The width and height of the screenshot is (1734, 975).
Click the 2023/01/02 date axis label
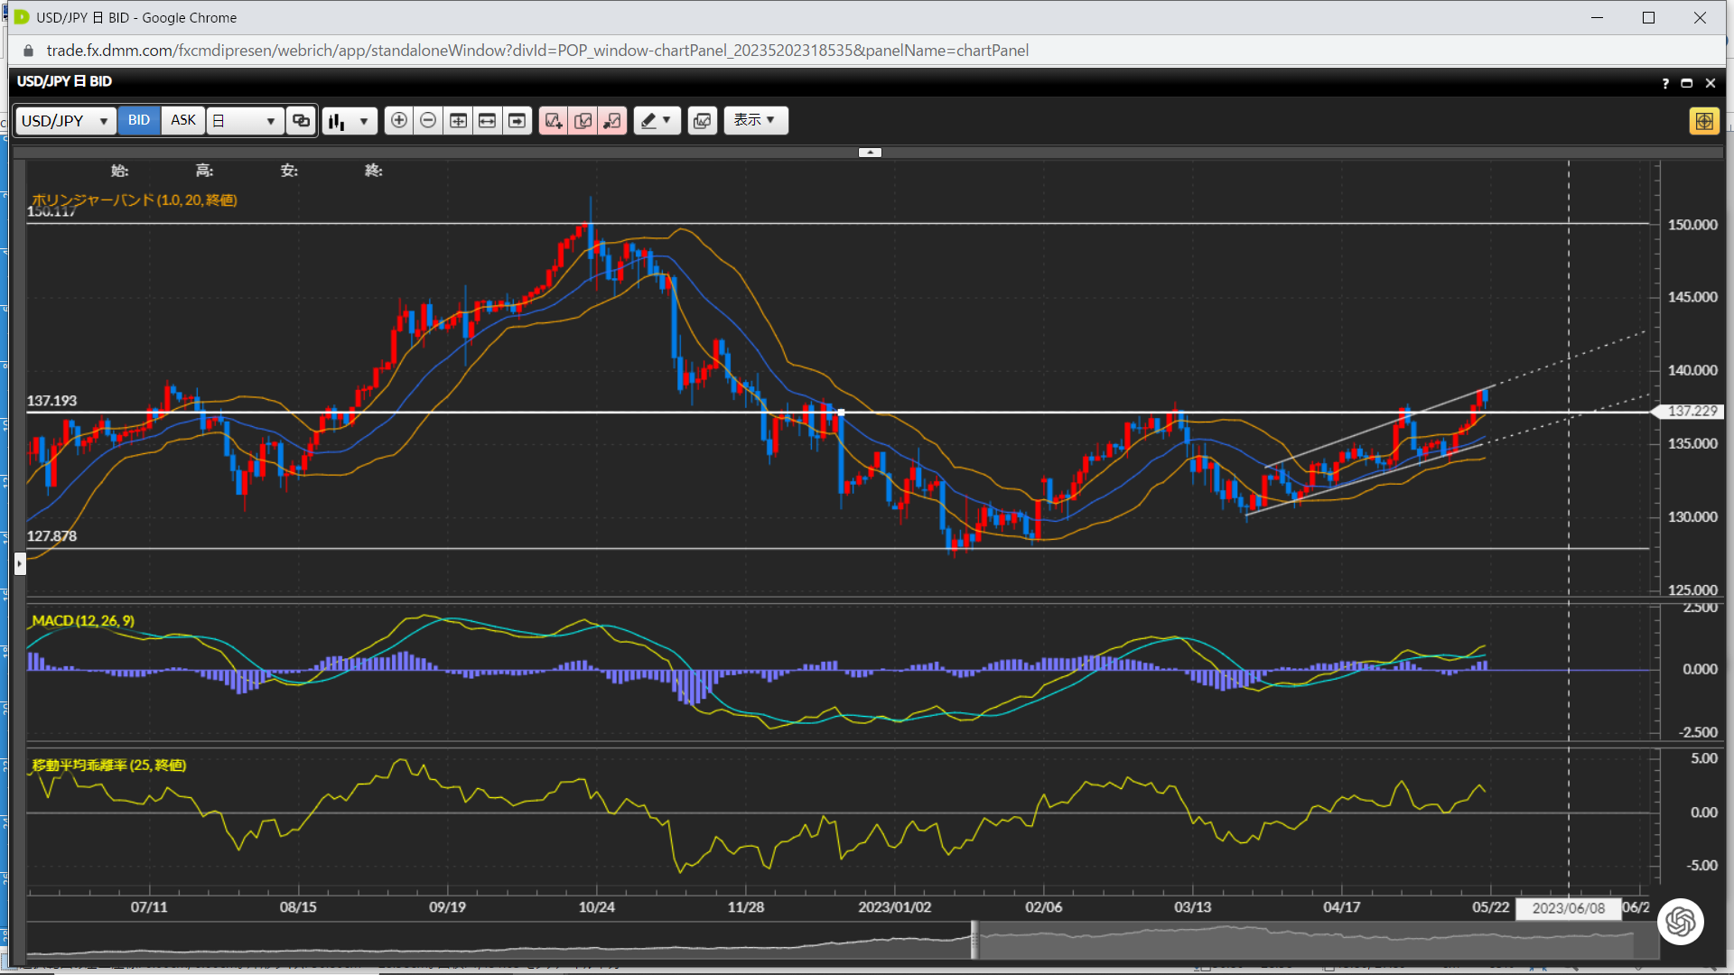894,907
